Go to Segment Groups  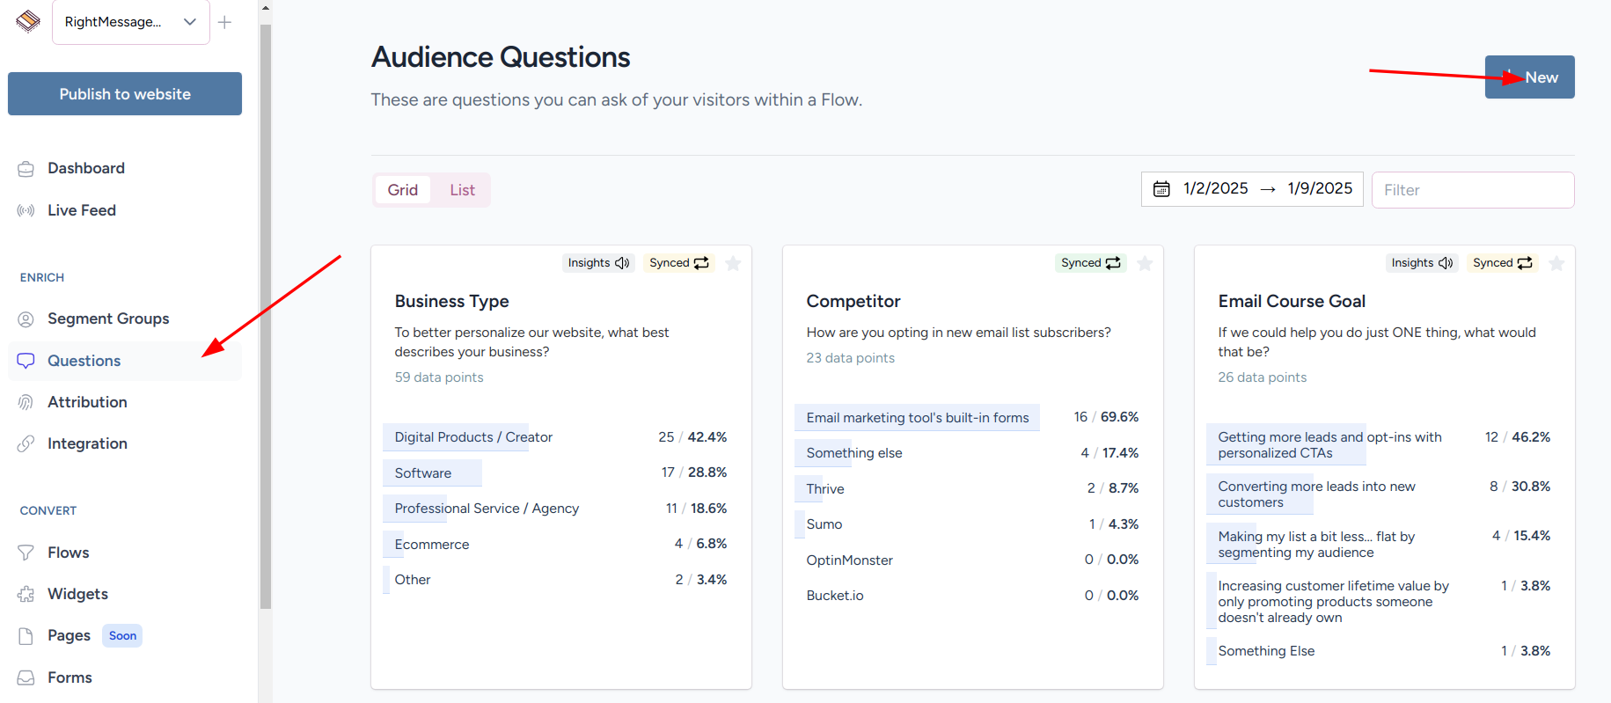coord(107,319)
